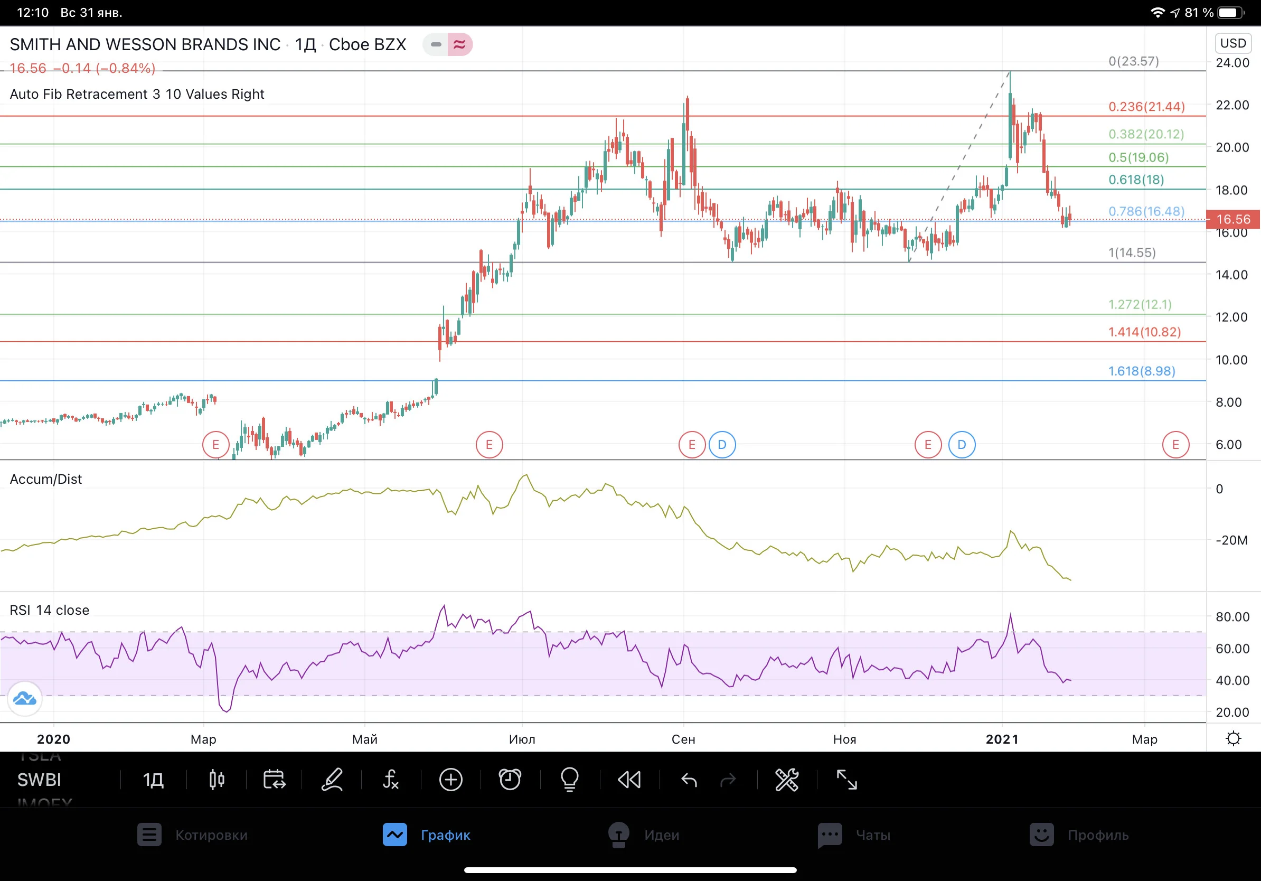The width and height of the screenshot is (1261, 881).
Task: Switch to the График tab
Action: pyautogui.click(x=427, y=835)
